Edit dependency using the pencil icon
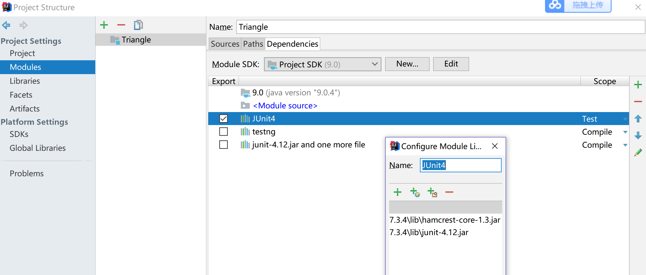 pos(638,152)
